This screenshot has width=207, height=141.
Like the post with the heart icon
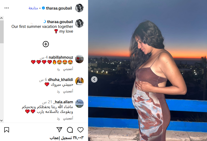(80, 130)
